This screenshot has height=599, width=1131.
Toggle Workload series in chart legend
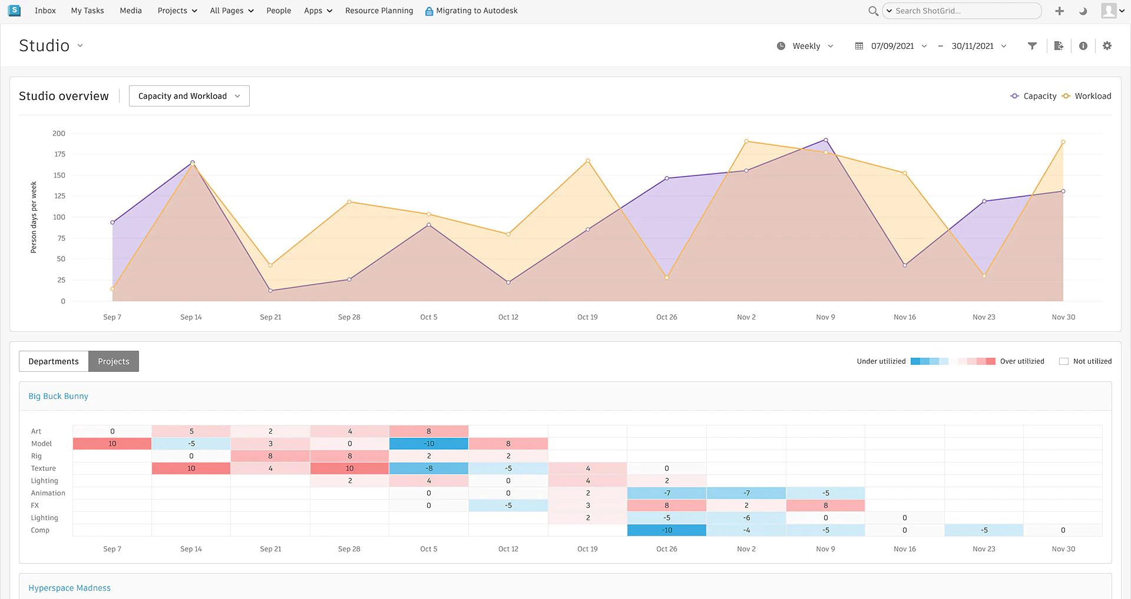tap(1087, 96)
